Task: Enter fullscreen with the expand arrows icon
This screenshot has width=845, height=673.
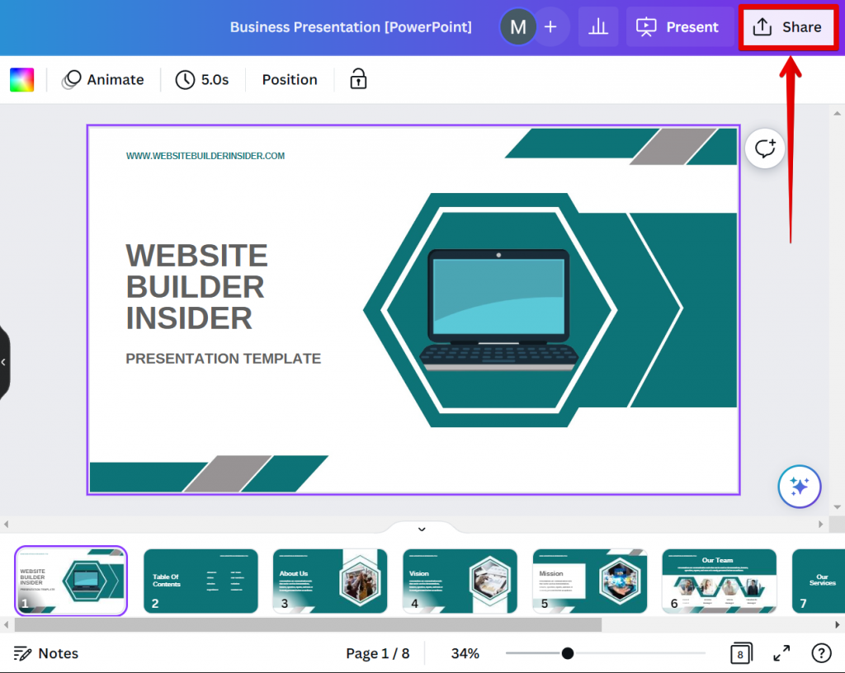Action: click(x=781, y=652)
